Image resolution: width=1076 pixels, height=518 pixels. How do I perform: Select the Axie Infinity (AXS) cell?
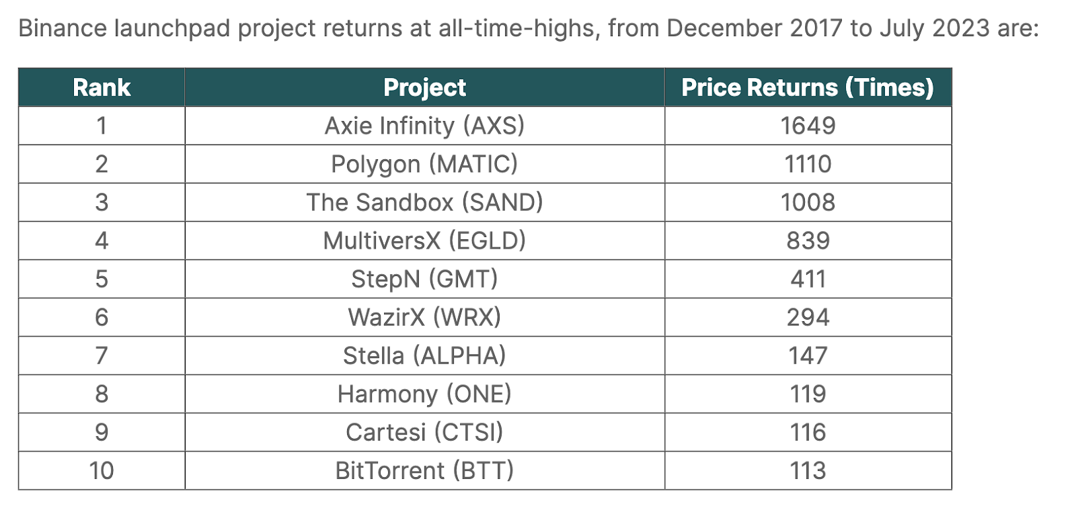tap(424, 126)
